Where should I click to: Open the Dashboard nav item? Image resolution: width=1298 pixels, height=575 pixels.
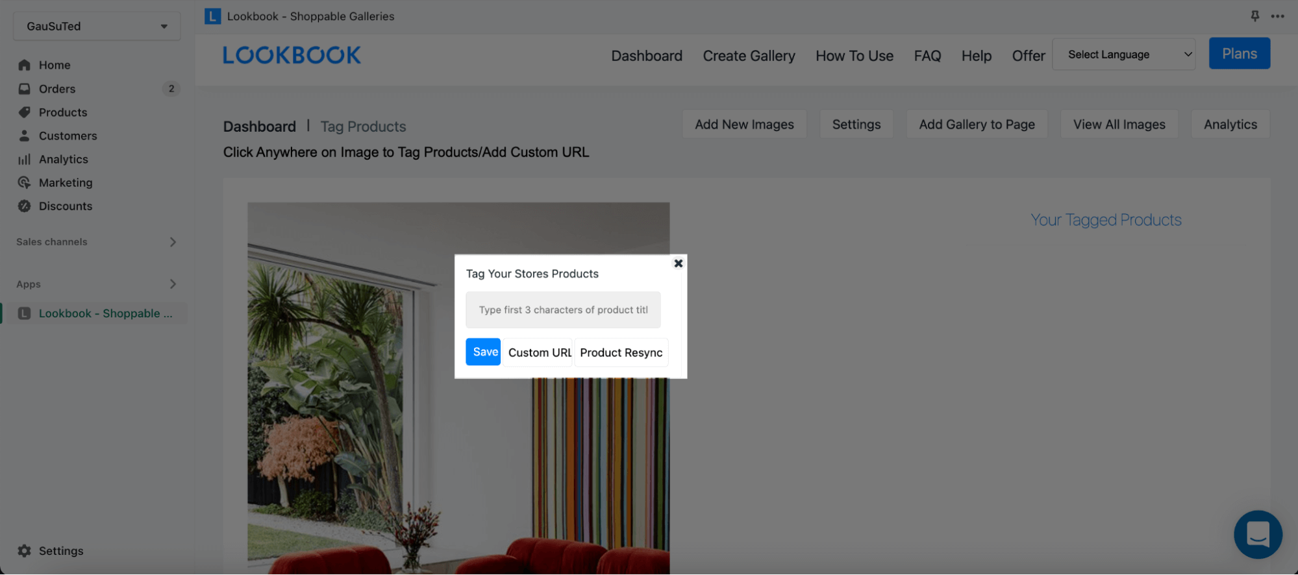tap(647, 56)
